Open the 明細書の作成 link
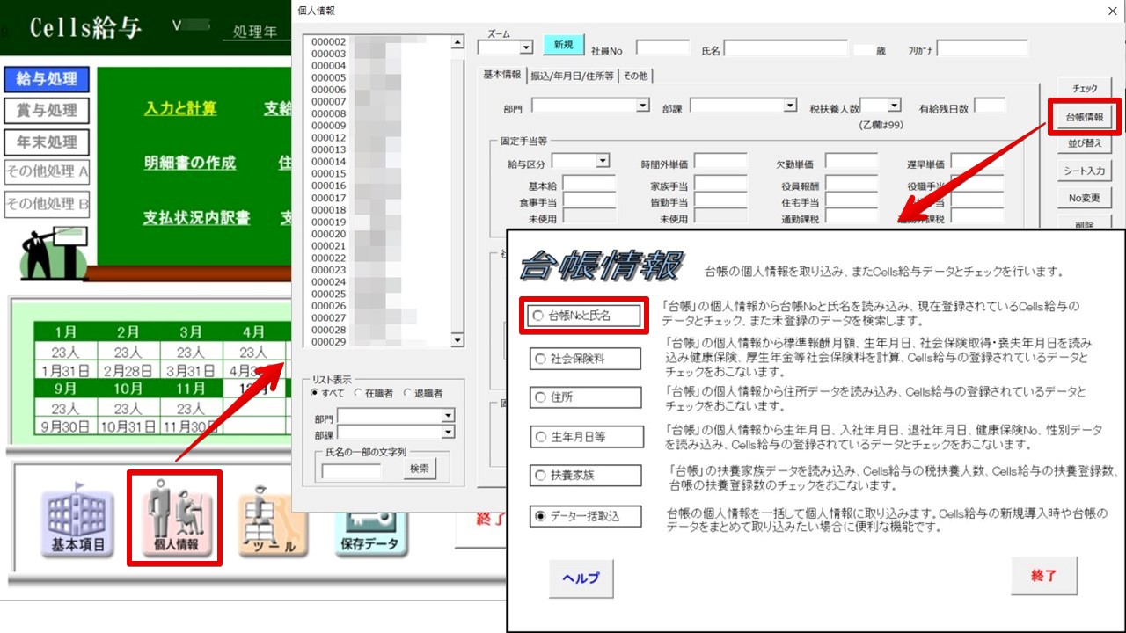1126x633 pixels. coord(190,164)
